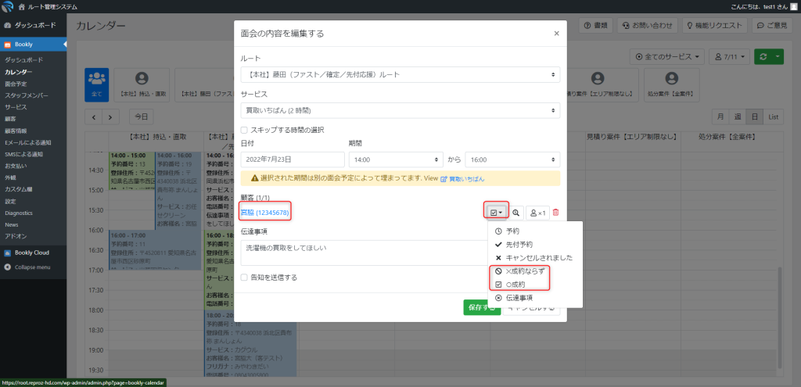Click the green refresh icon button
This screenshot has width=801, height=387.
point(761,57)
